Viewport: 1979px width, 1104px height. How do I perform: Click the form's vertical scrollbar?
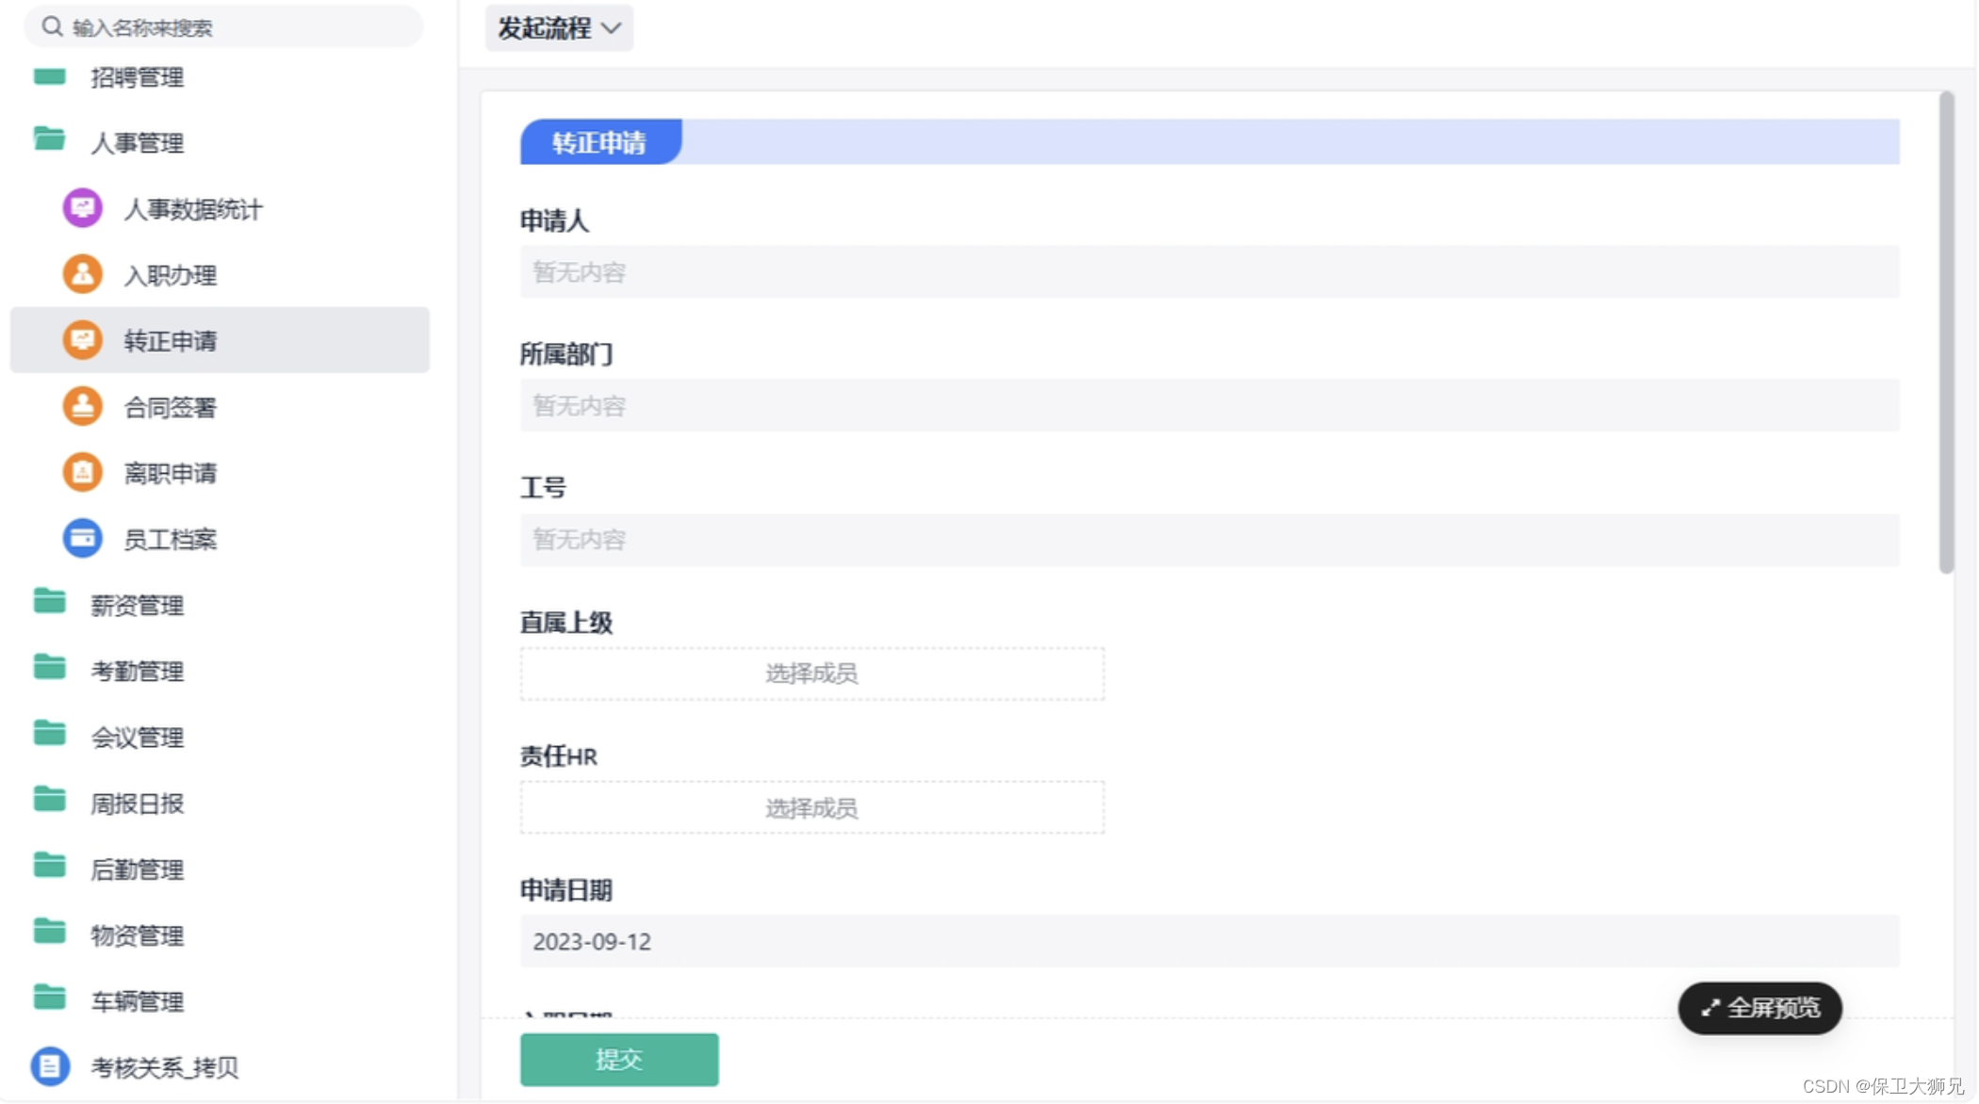tap(1946, 330)
